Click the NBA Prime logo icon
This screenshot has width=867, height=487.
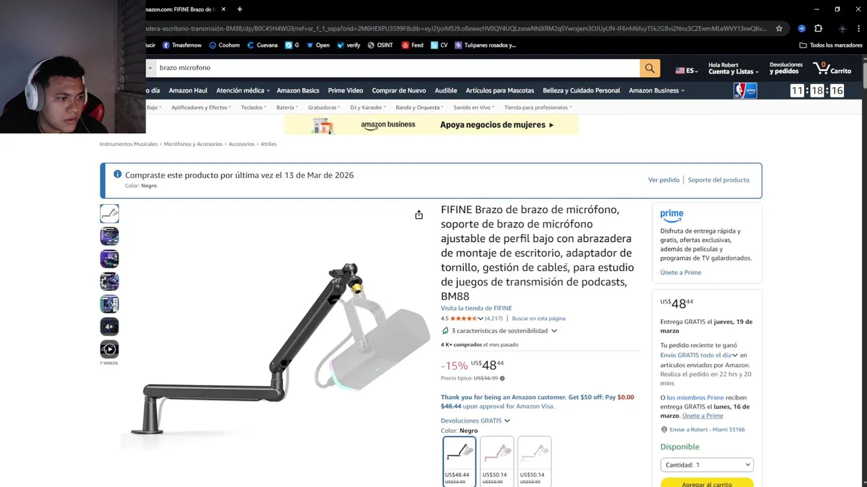745,91
